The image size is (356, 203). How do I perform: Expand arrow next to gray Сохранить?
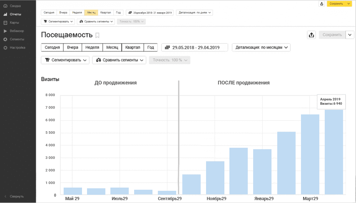[350, 35]
